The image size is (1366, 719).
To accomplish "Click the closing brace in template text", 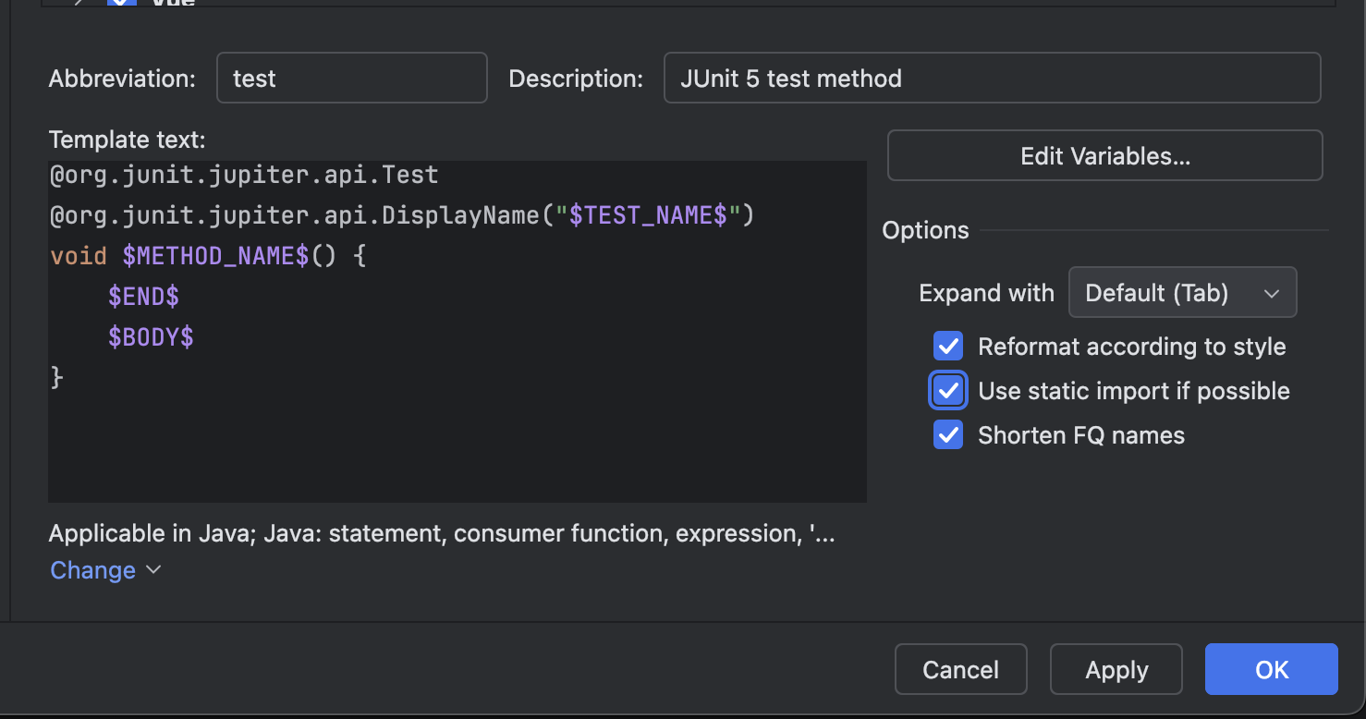I will click(x=56, y=378).
